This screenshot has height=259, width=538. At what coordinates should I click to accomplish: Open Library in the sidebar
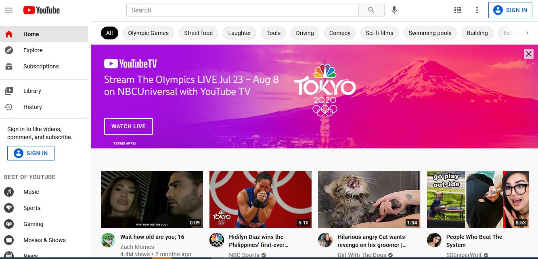click(44, 91)
